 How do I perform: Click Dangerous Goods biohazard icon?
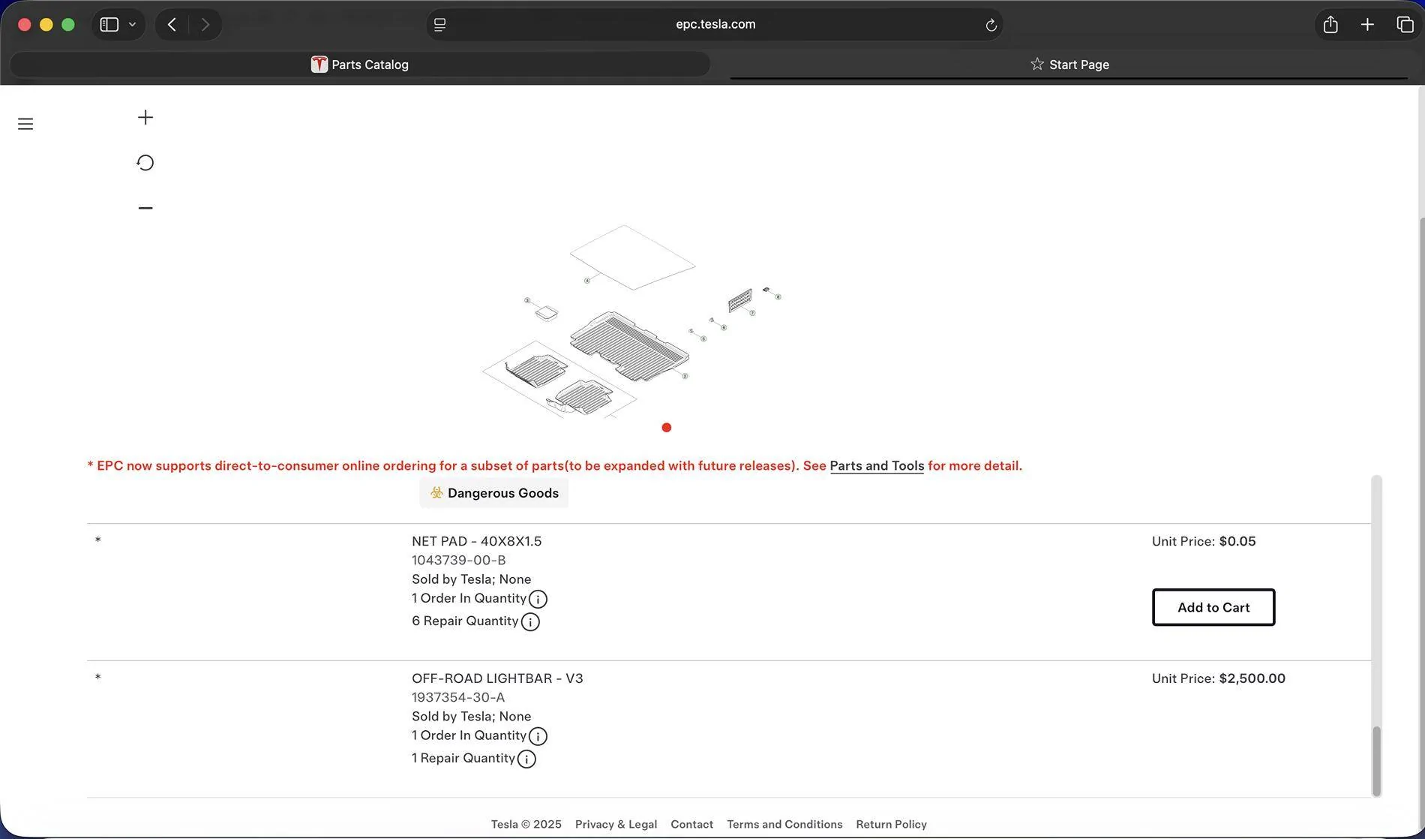click(x=436, y=493)
